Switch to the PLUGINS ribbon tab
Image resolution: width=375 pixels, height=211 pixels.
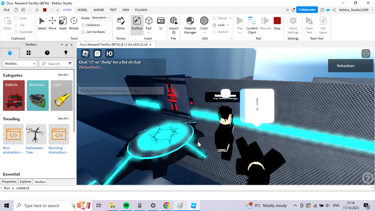tap(141, 10)
